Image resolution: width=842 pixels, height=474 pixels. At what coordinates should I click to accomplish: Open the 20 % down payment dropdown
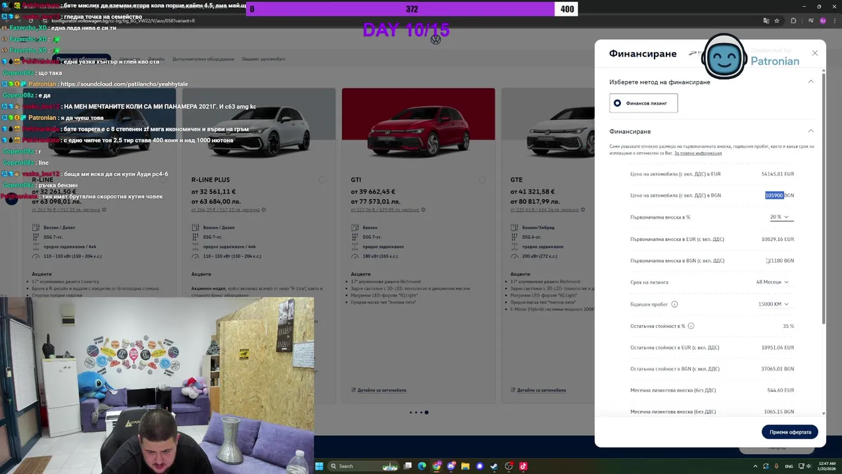780,217
